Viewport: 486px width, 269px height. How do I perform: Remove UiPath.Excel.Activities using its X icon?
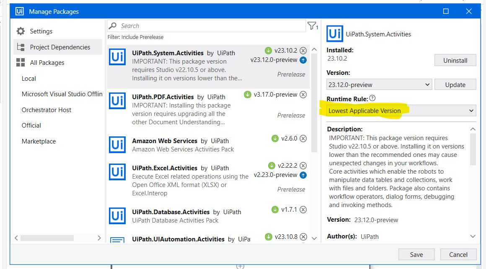coord(303,166)
